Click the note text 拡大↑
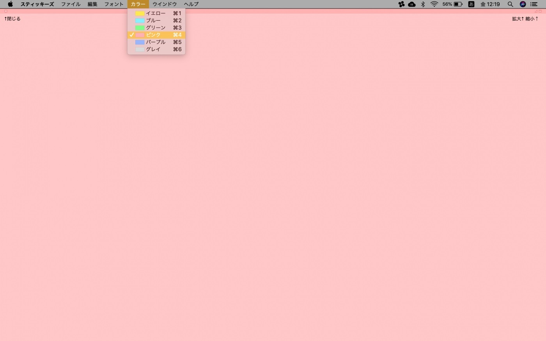546x341 pixels. 518,19
